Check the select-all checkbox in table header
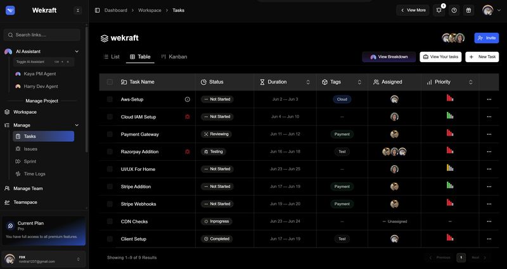 110,82
